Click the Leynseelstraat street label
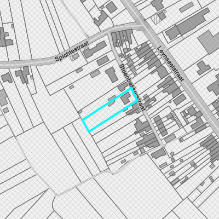219x219 pixels. (x=171, y=64)
